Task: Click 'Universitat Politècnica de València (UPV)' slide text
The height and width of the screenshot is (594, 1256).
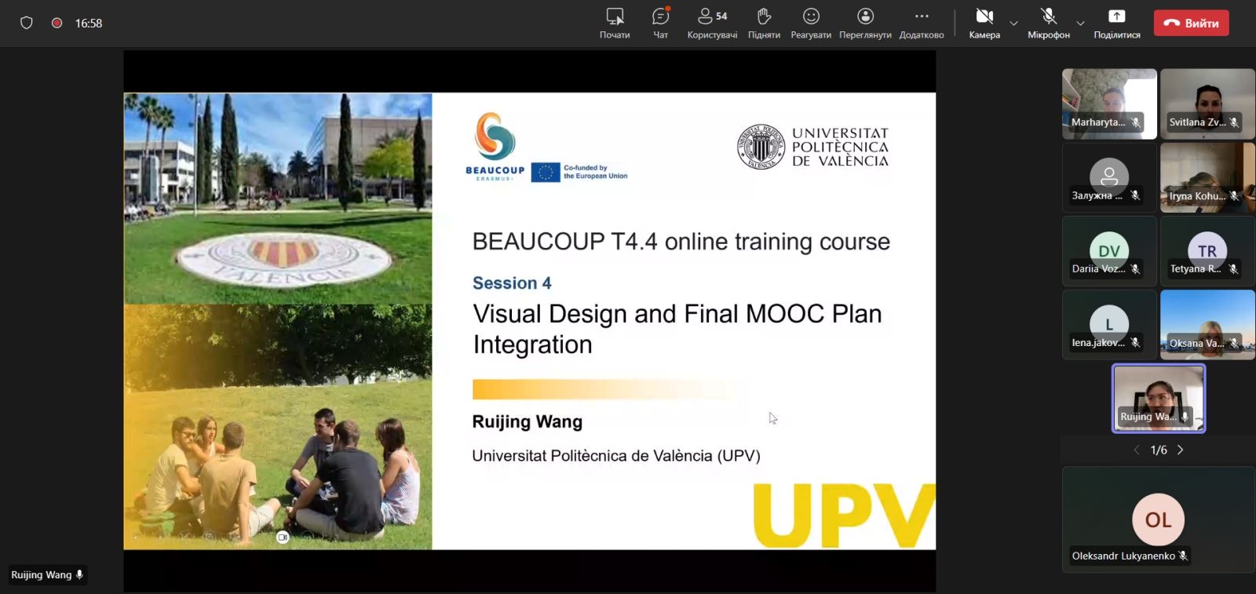Action: [x=616, y=456]
